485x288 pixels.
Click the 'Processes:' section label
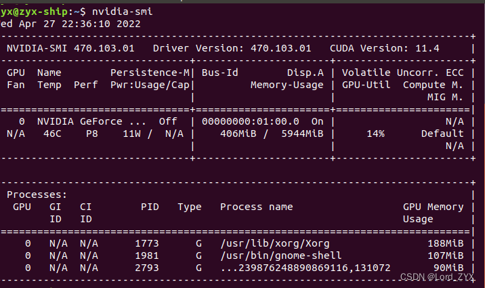tap(37, 194)
